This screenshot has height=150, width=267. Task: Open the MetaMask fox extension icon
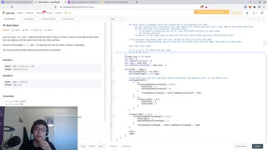tap(250, 7)
